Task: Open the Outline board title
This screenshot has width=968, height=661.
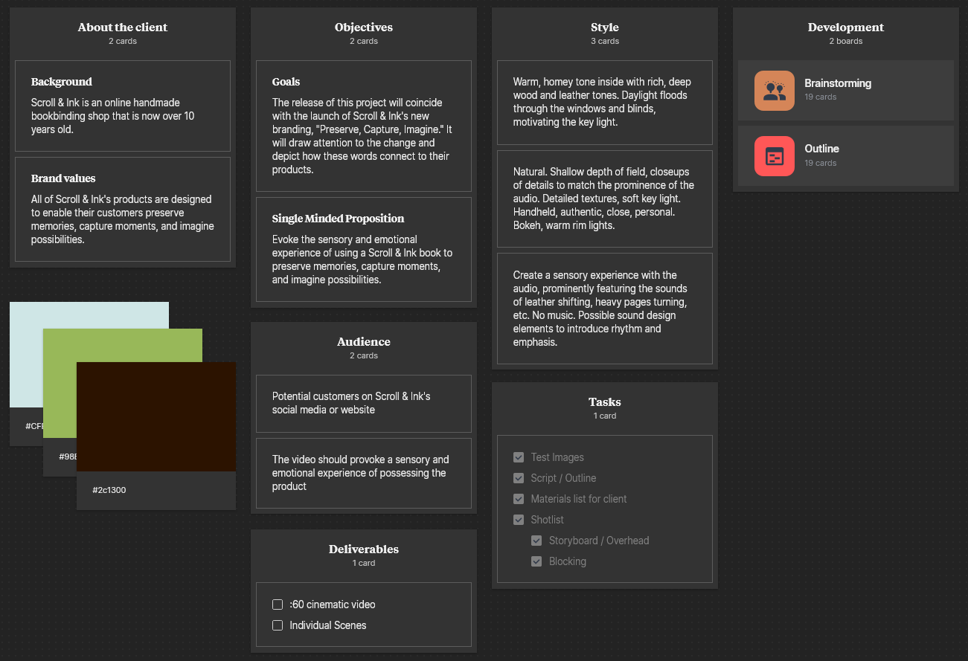Action: pos(821,149)
